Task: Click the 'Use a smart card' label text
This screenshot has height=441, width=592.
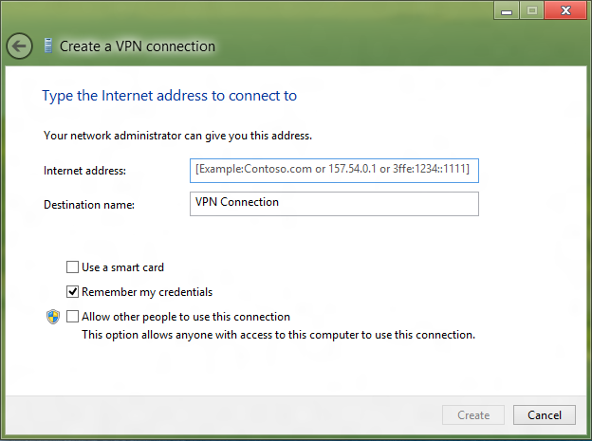Action: click(x=122, y=267)
